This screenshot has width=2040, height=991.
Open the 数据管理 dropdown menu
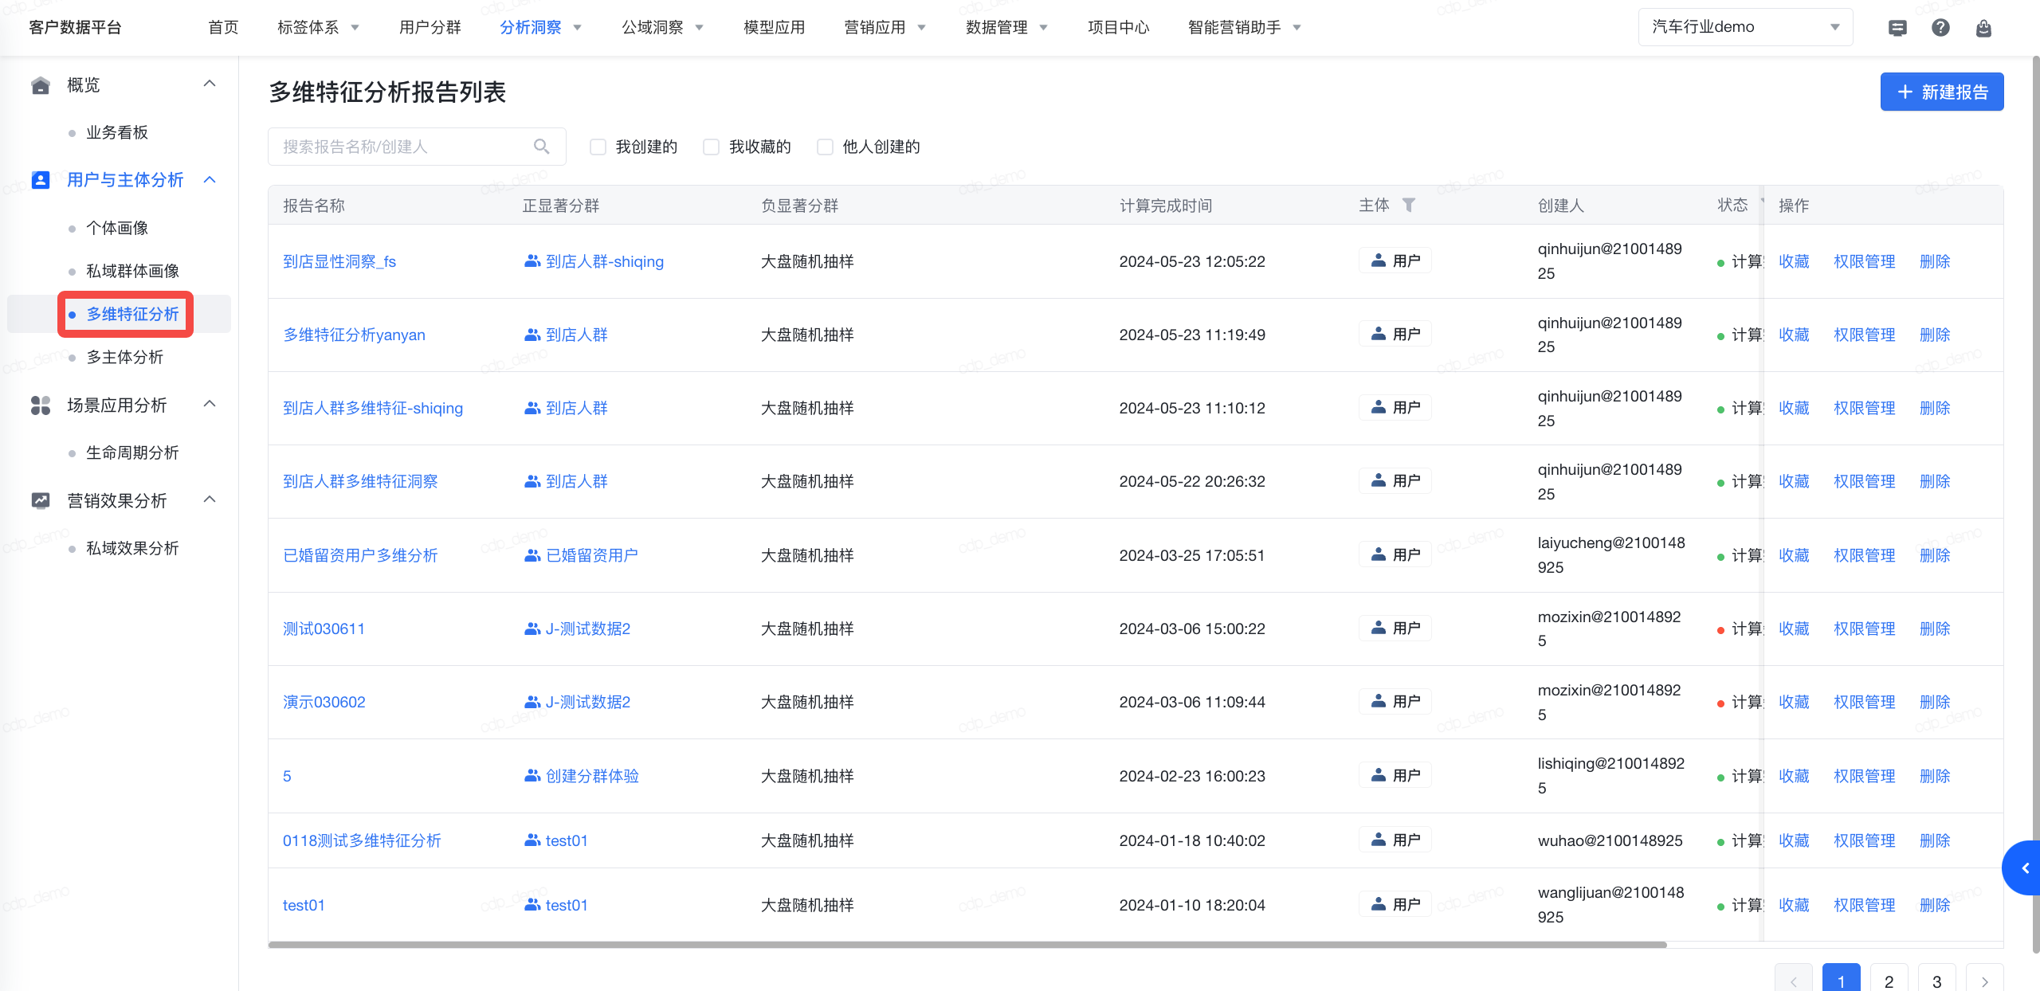coord(1007,28)
